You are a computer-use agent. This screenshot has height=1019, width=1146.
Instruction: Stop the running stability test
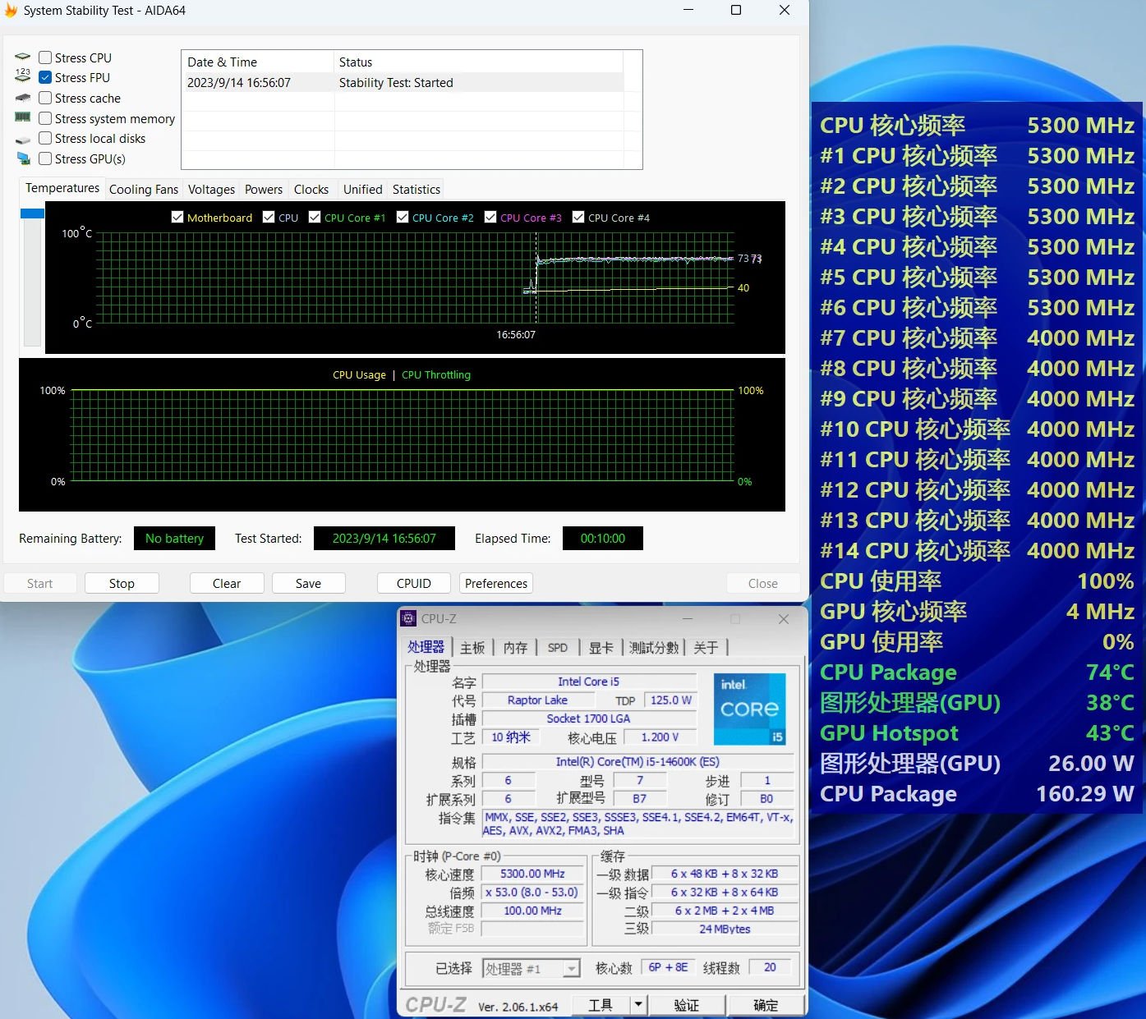click(121, 583)
